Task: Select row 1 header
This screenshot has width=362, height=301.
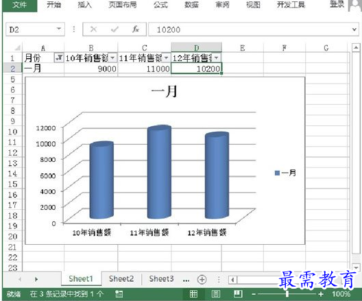Action: click(x=13, y=58)
